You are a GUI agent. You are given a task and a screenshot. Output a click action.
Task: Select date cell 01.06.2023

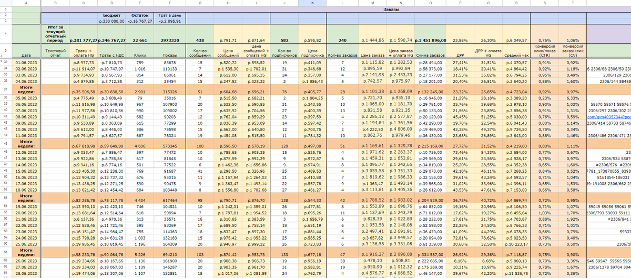coord(25,63)
